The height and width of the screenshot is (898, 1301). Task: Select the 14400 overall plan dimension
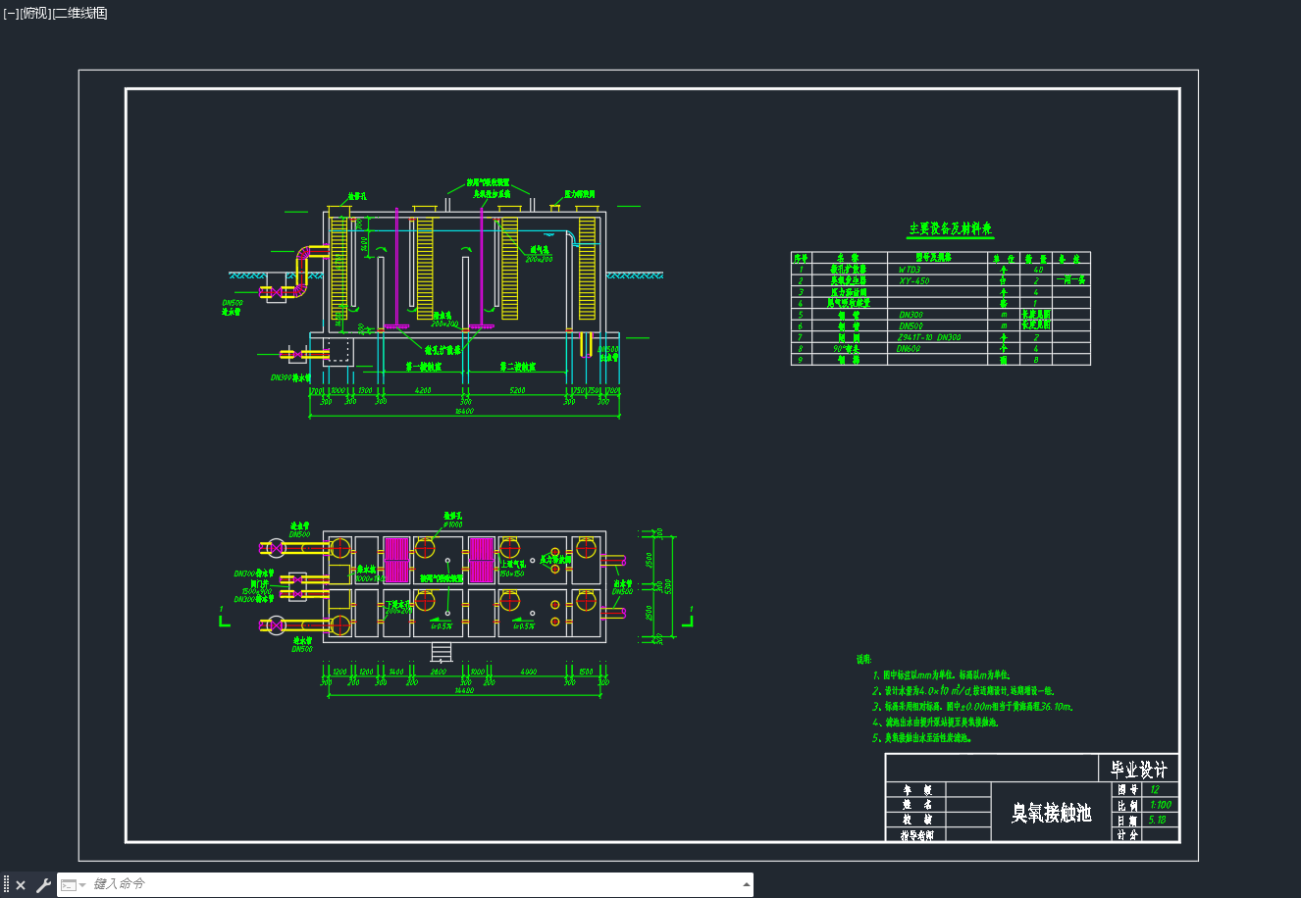[x=464, y=690]
